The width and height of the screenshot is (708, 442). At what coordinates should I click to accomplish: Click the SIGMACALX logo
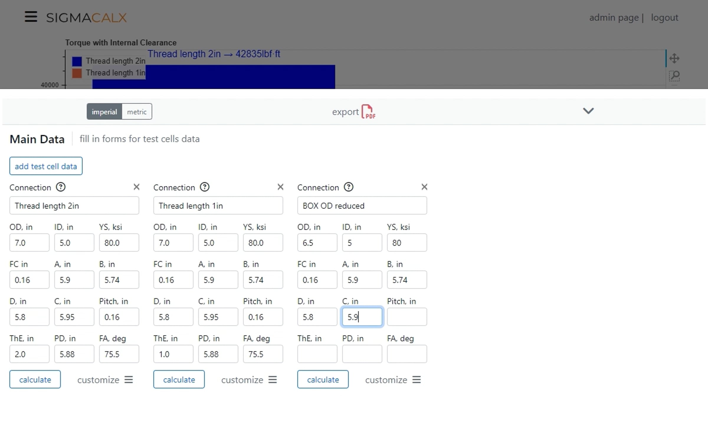pos(86,18)
